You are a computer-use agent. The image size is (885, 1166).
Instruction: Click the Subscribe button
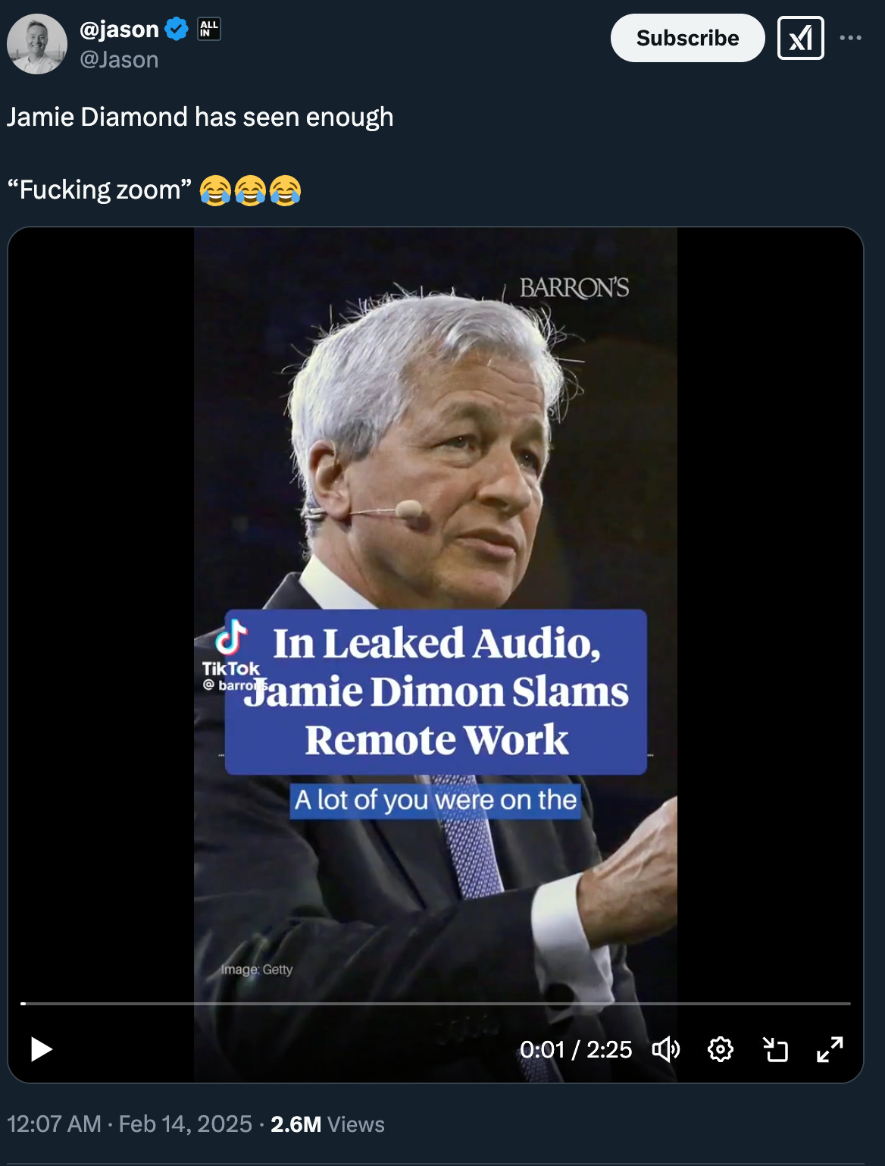687,38
